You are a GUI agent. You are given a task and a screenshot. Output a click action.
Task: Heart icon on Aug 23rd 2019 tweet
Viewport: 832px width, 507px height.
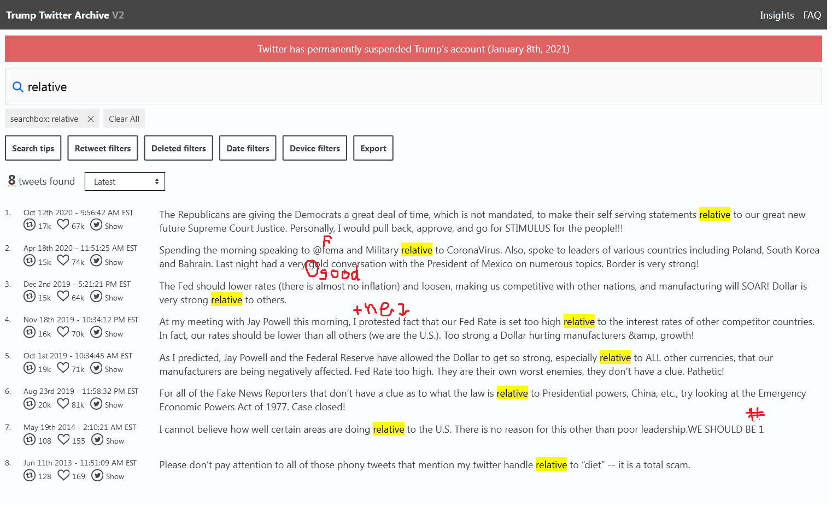click(x=63, y=403)
